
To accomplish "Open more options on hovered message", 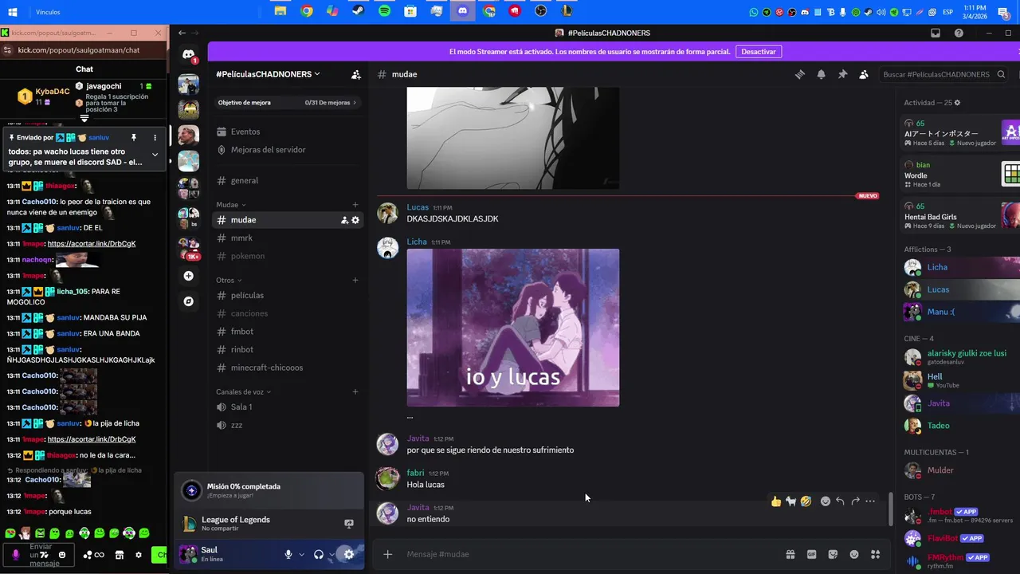I will point(870,501).
